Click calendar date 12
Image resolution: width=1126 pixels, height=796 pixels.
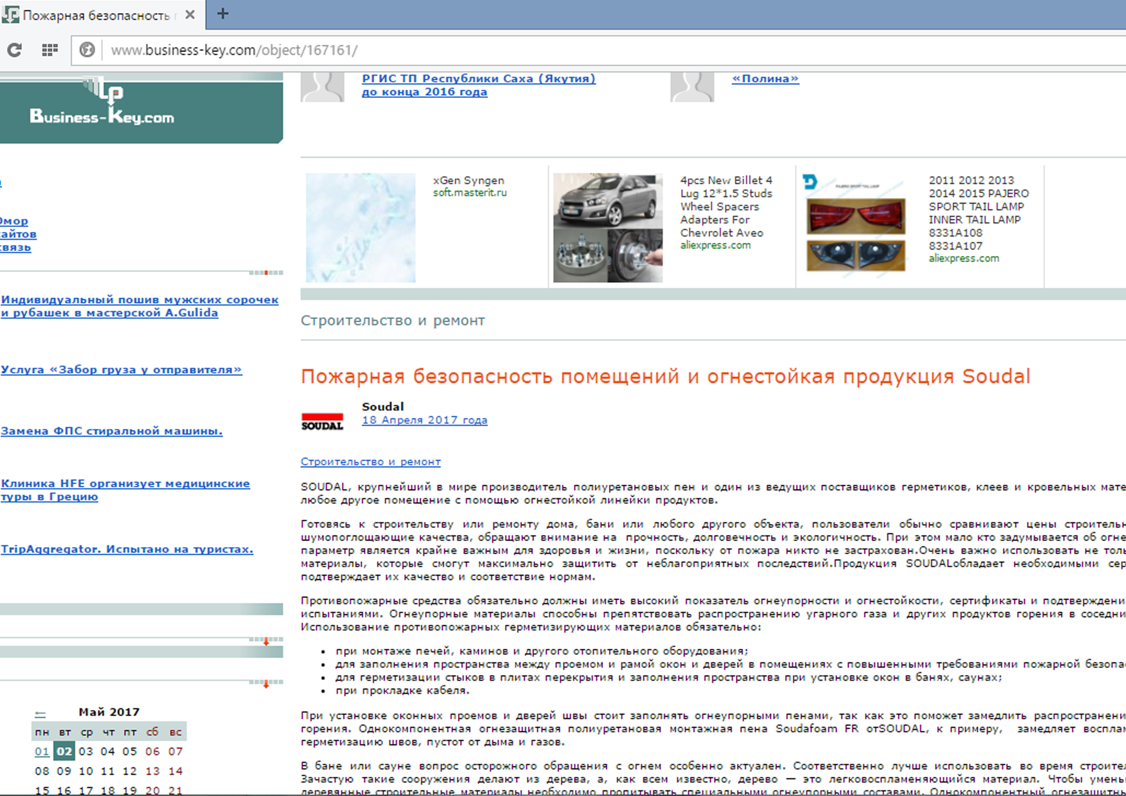click(130, 771)
